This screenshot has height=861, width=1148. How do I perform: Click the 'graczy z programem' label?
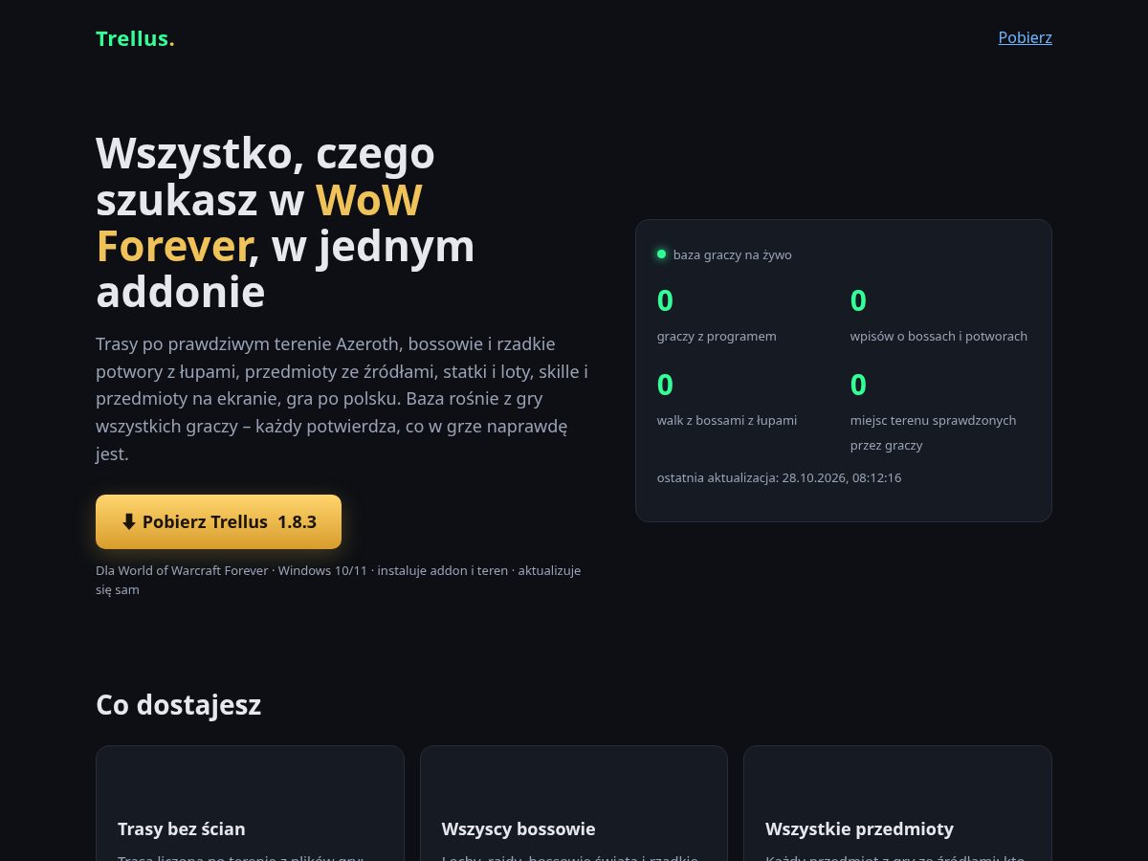click(717, 336)
